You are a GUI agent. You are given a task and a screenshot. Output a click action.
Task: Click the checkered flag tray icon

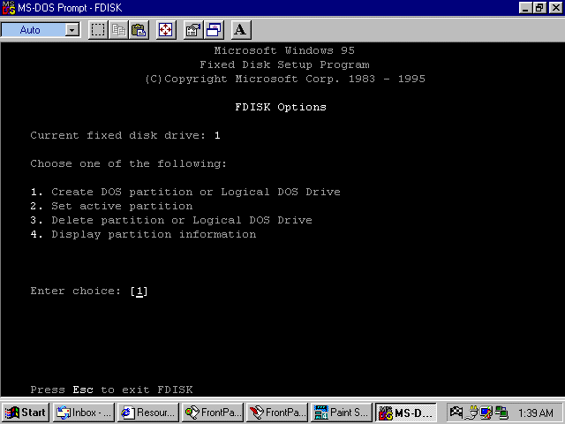tap(456, 413)
